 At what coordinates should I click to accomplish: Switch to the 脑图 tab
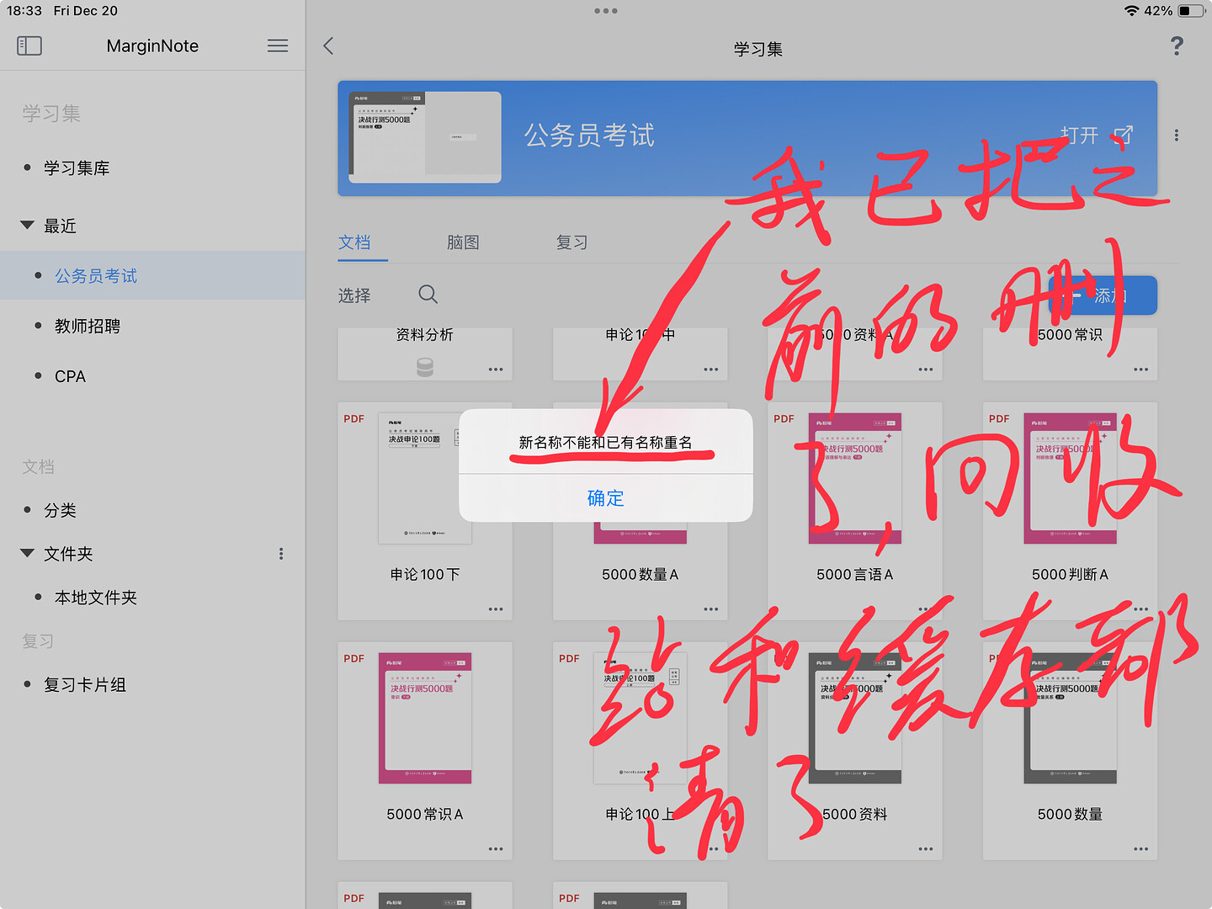click(x=463, y=242)
